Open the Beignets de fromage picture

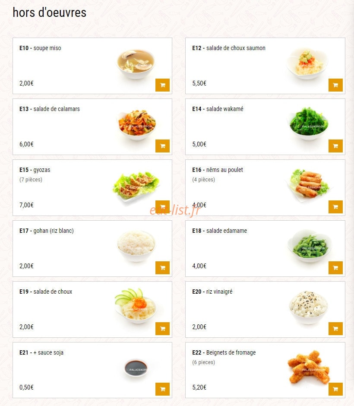pyautogui.click(x=309, y=367)
